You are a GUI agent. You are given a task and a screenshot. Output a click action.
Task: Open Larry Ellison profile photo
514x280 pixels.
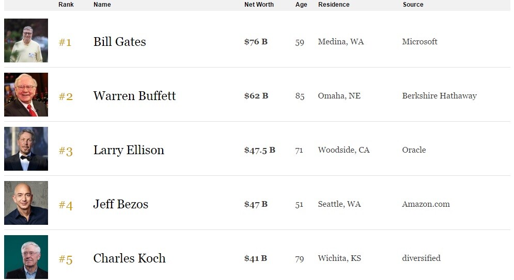[x=26, y=149]
